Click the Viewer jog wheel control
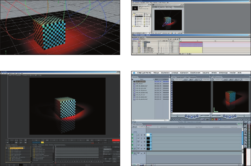Screen dimensions: 251x166 [205, 116]
